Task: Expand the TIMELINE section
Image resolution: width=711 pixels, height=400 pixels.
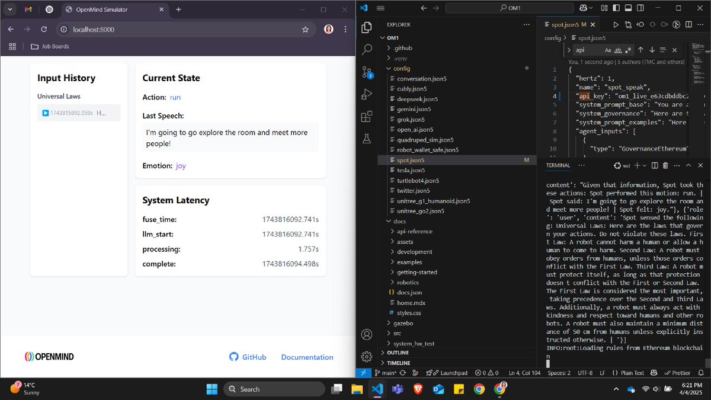Action: 398,362
